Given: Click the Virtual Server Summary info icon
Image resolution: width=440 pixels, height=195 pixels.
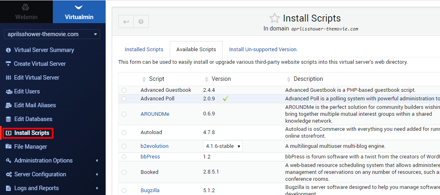Looking at the screenshot, I should (x=9, y=50).
